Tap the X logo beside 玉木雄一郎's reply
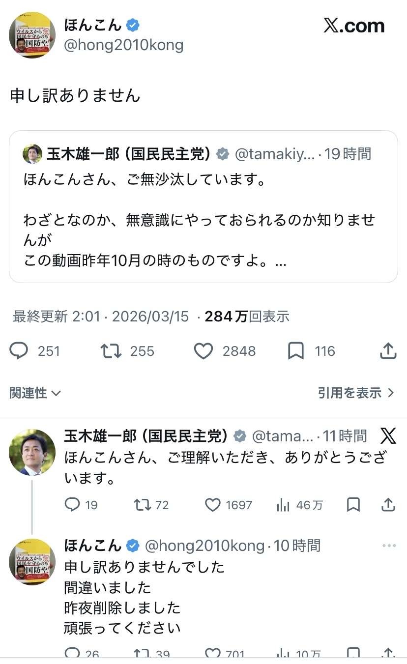The width and height of the screenshot is (407, 664). [x=388, y=435]
